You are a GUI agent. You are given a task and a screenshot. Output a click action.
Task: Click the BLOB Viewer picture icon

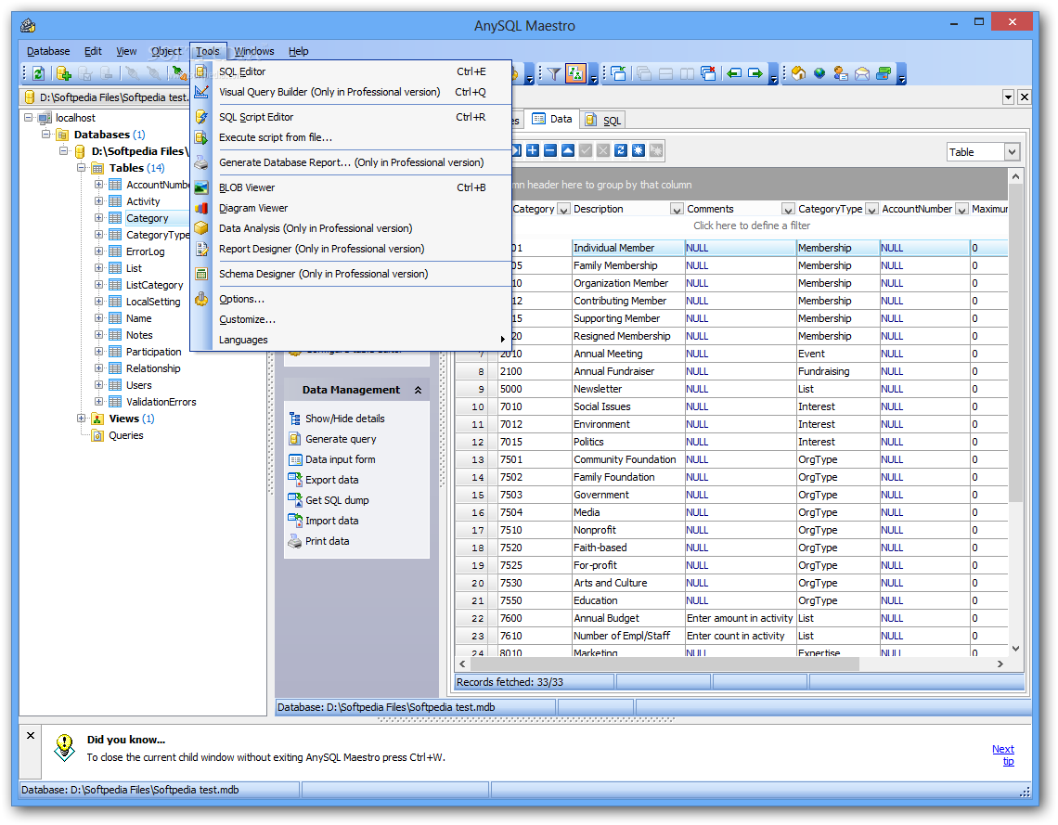[201, 187]
